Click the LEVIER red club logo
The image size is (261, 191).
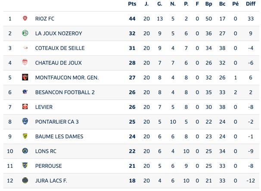(25, 107)
